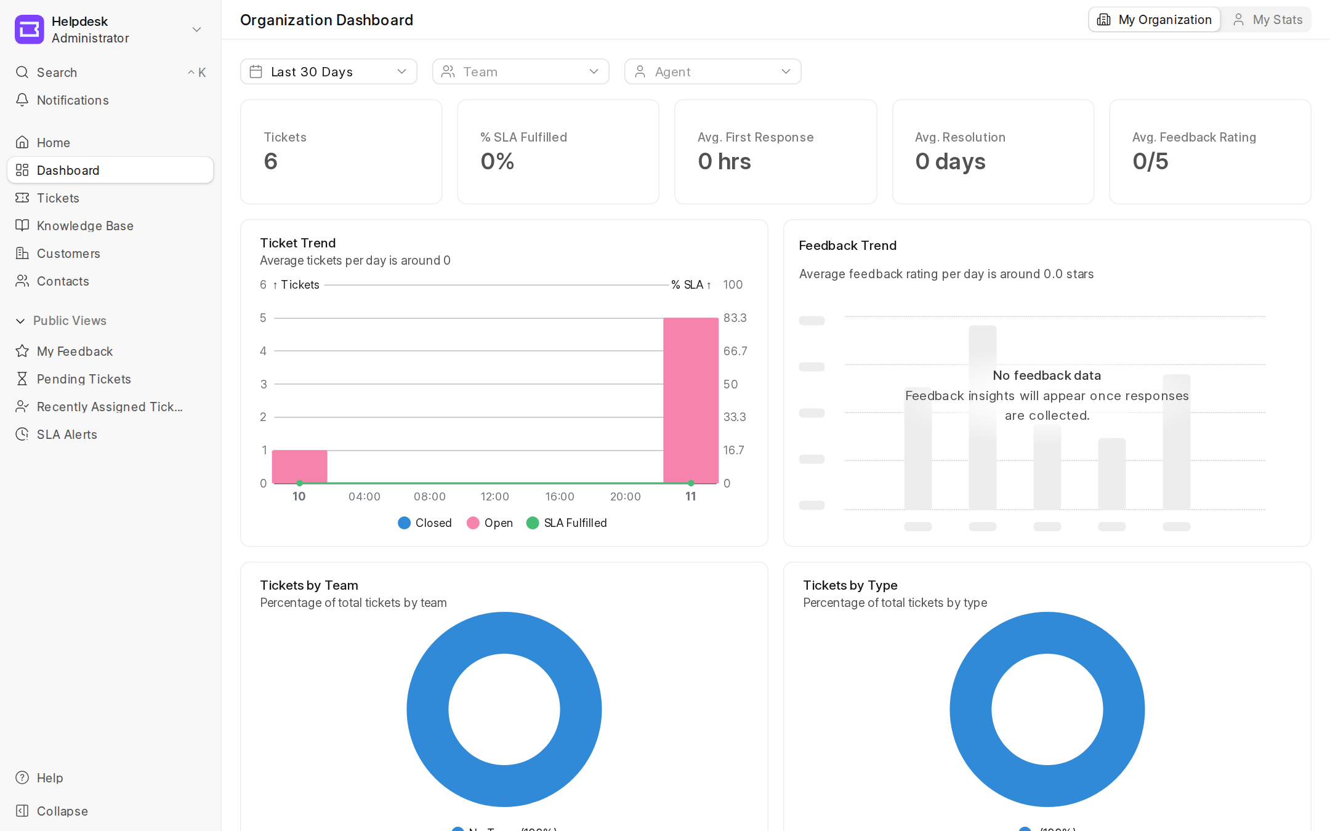Viewport: 1330px width, 831px height.
Task: Click Collapse to shrink sidebar
Action: tap(110, 811)
